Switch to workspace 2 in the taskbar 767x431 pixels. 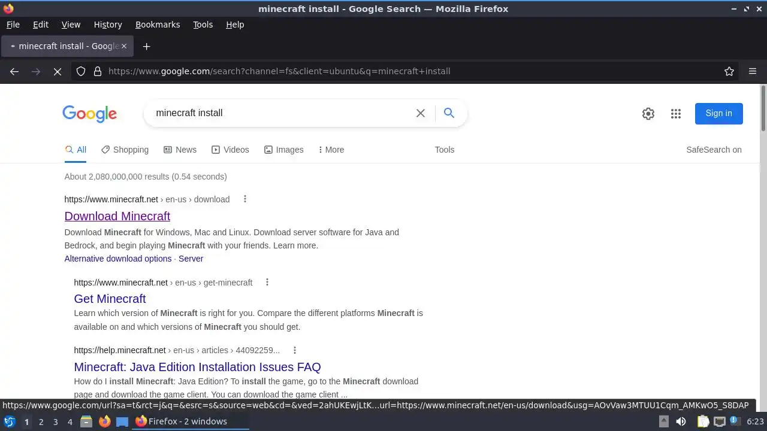click(41, 422)
